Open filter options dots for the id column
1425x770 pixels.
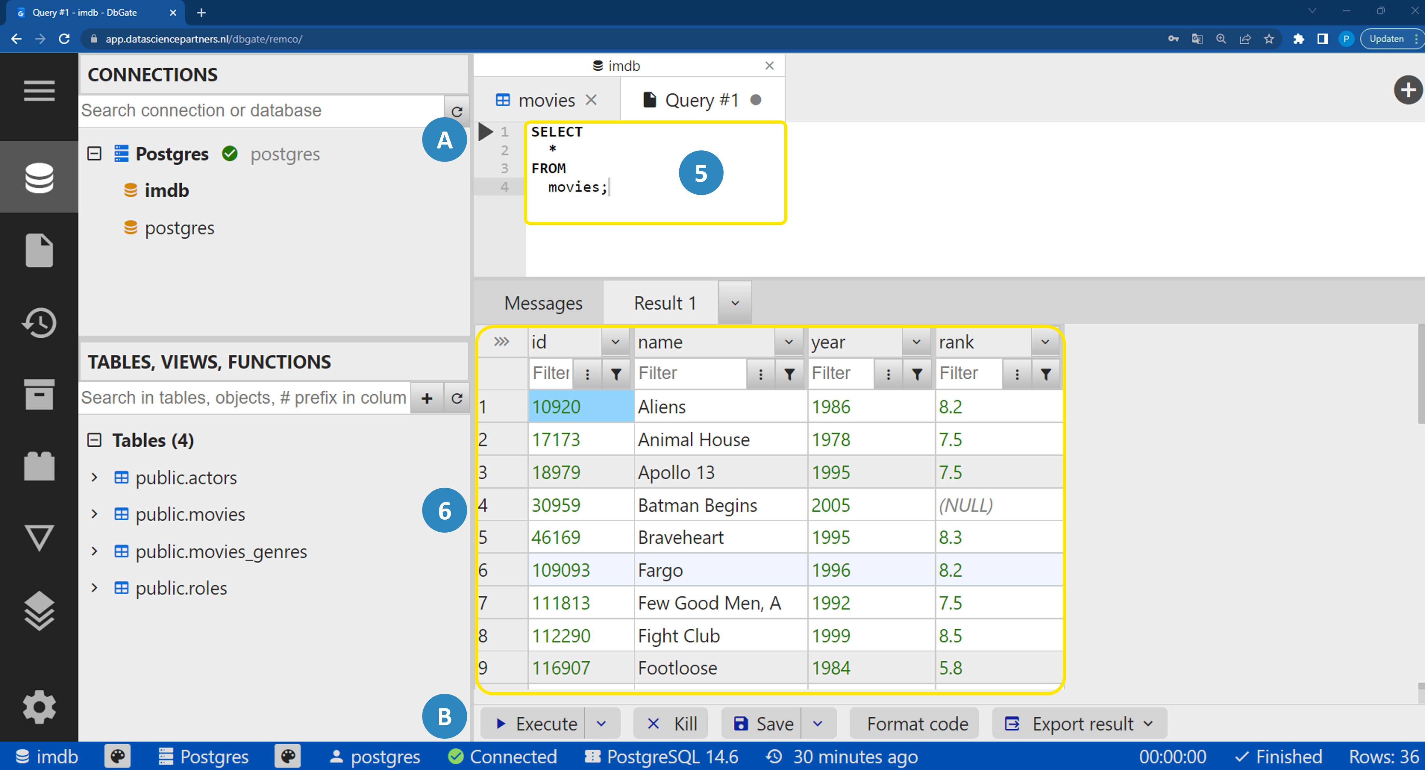pyautogui.click(x=588, y=374)
